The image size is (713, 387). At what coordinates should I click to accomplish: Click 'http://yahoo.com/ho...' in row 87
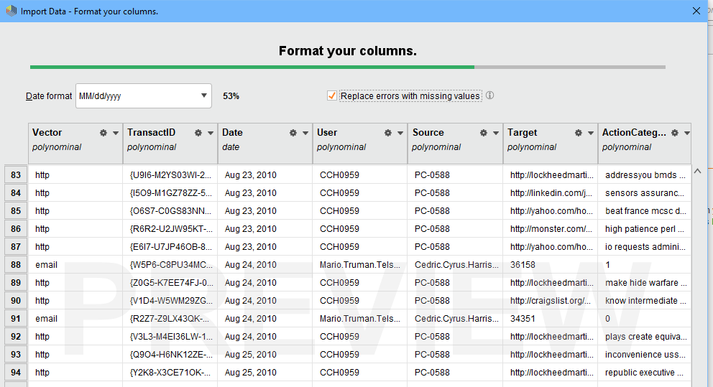[x=551, y=247]
